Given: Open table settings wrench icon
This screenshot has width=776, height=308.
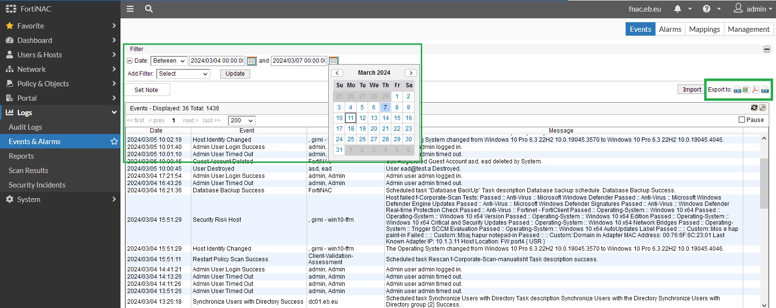Looking at the screenshot, I should [763, 108].
